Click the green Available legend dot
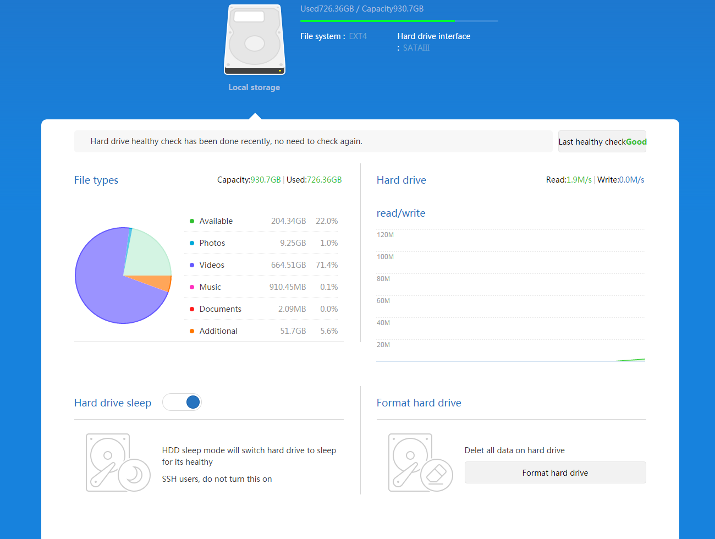Viewport: 715px width, 539px height. [192, 221]
